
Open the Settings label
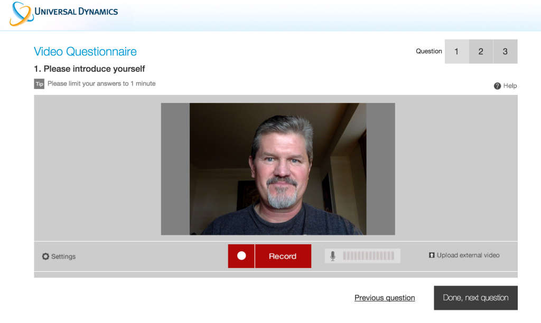coord(63,256)
